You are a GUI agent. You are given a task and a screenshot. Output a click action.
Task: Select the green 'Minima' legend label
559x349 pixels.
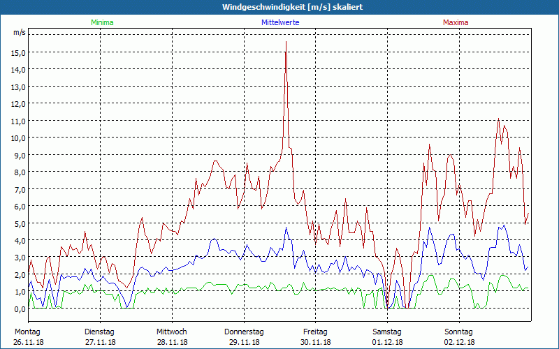[x=102, y=22]
